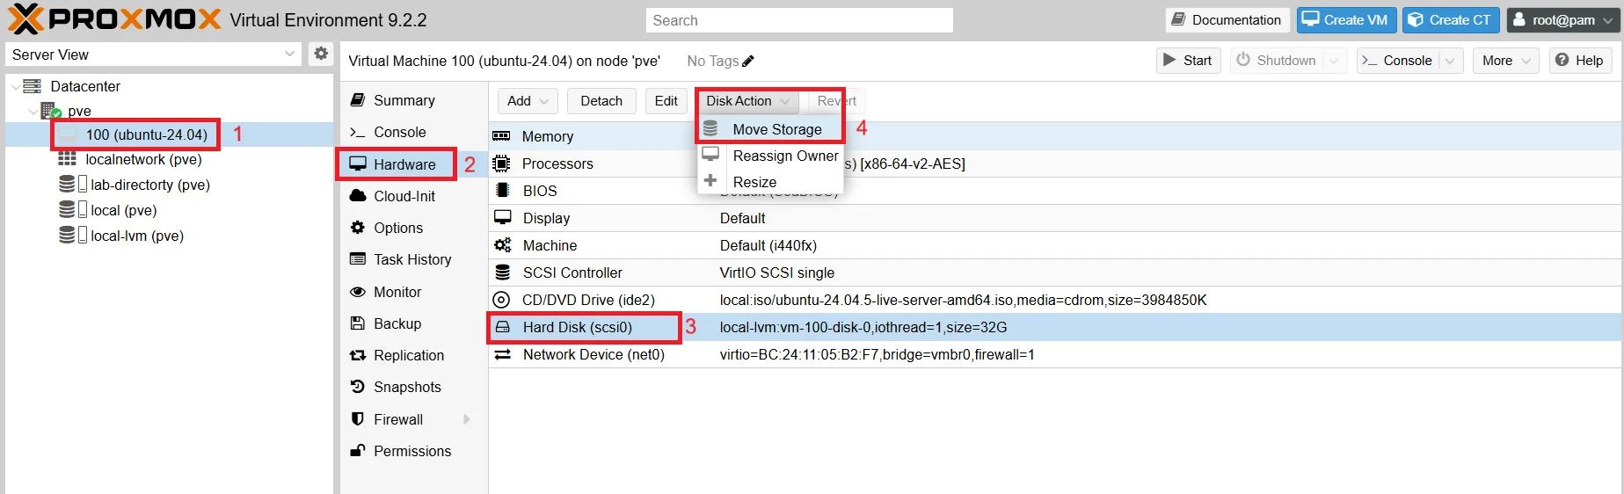Open the Server View dropdown
This screenshot has height=494, width=1624.
click(x=290, y=54)
